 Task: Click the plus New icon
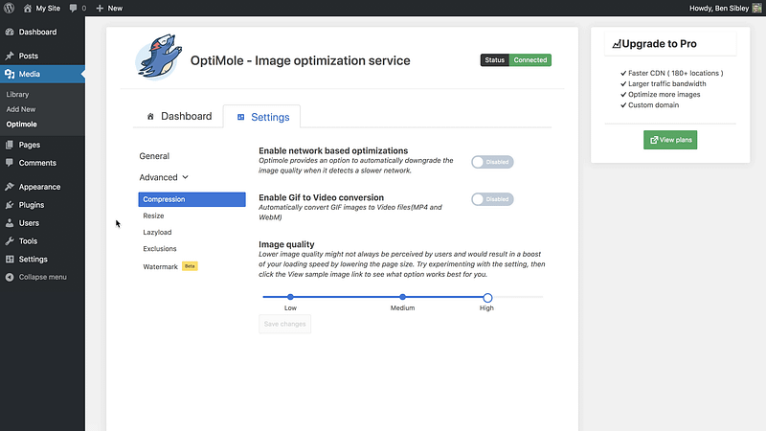pyautogui.click(x=100, y=8)
